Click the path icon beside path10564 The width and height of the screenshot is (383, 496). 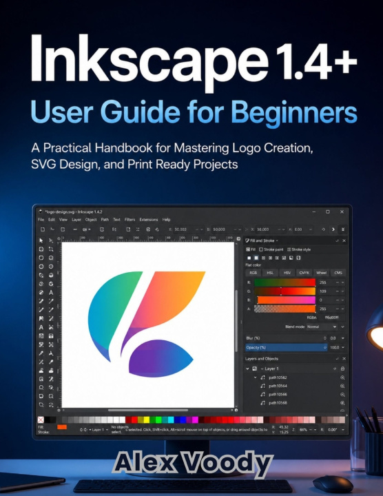[x=262, y=386]
